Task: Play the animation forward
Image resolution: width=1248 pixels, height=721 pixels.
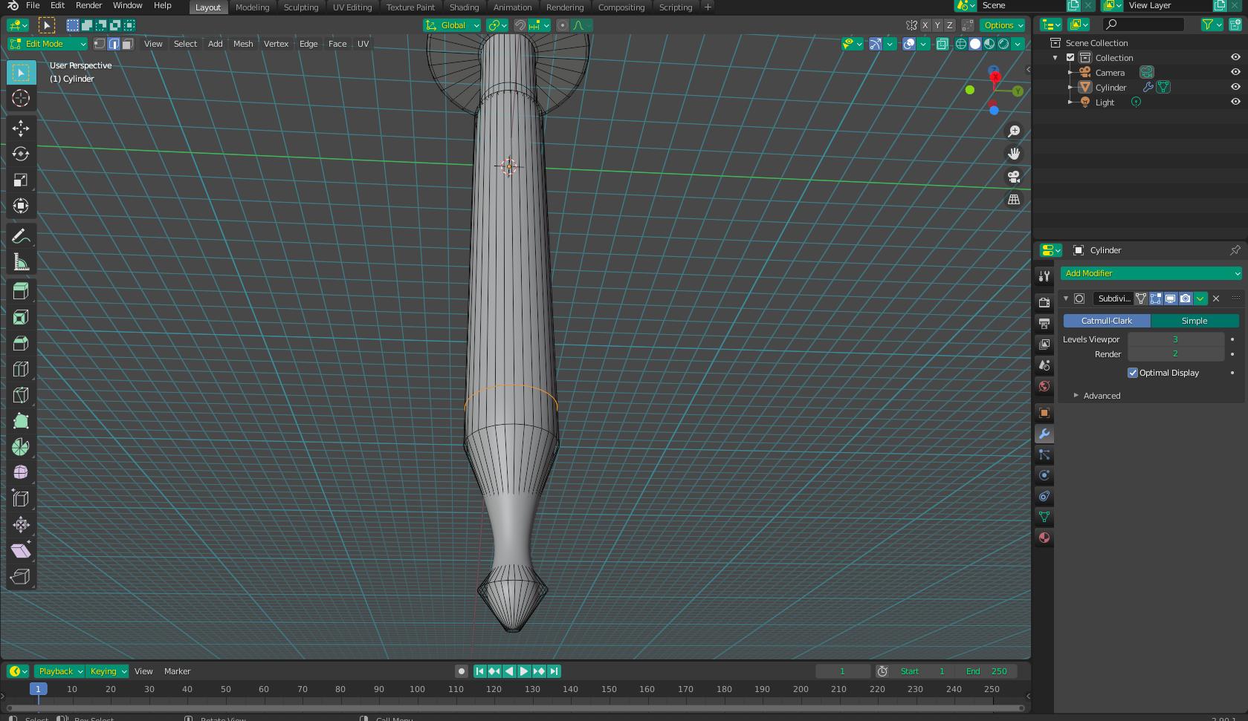Action: (x=524, y=671)
